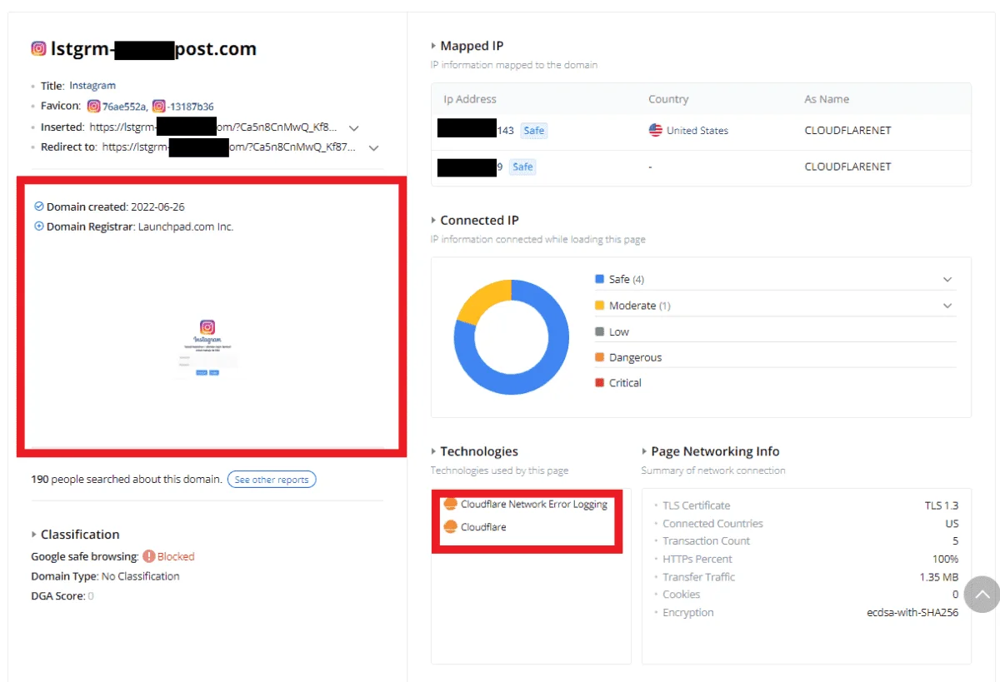Click the ecdsa-with-SHA256 encryption value
1000x682 pixels.
pyautogui.click(x=912, y=612)
